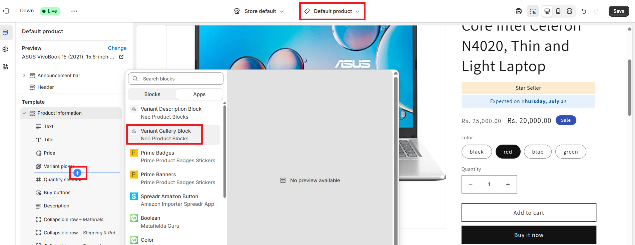The width and height of the screenshot is (635, 245).
Task: Click the Prime Banners app icon
Action: (x=134, y=175)
